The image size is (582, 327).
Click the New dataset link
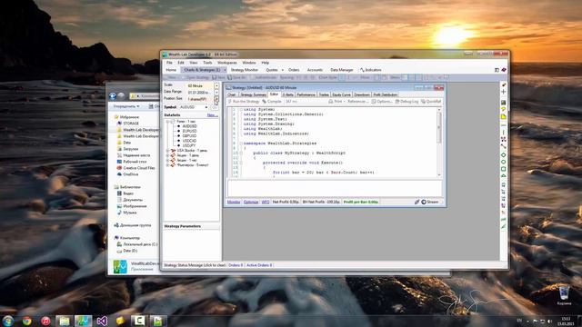point(212,115)
